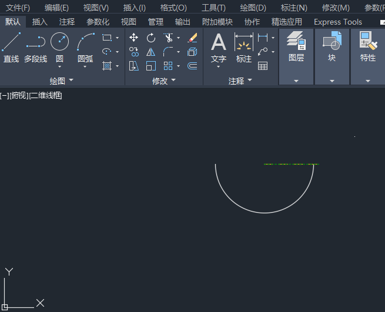The image size is (385, 312).
Task: Open the Multileader dropdown arrow
Action: point(273,52)
